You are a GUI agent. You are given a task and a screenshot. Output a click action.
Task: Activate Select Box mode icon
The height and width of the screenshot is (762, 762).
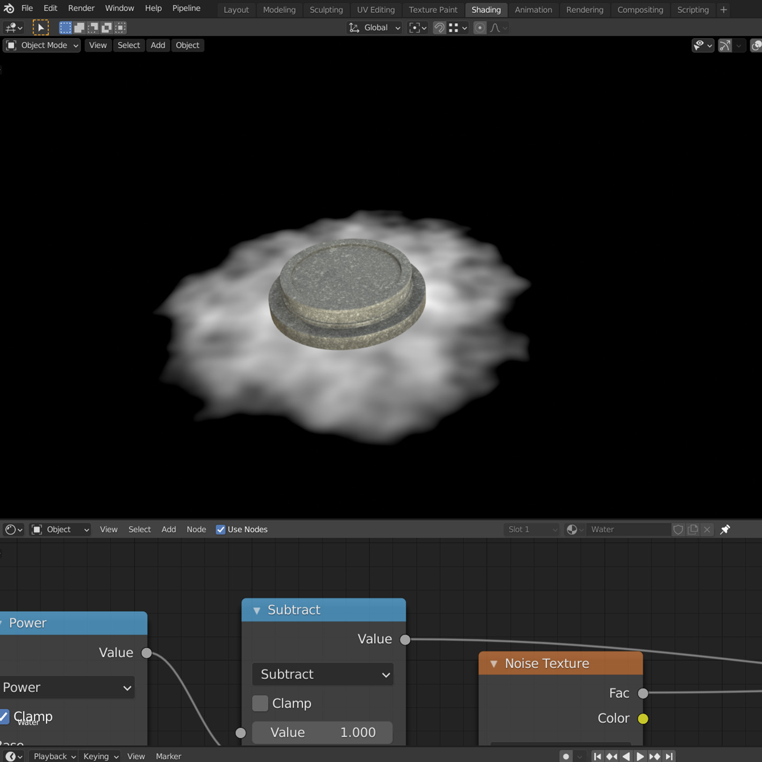coord(65,27)
